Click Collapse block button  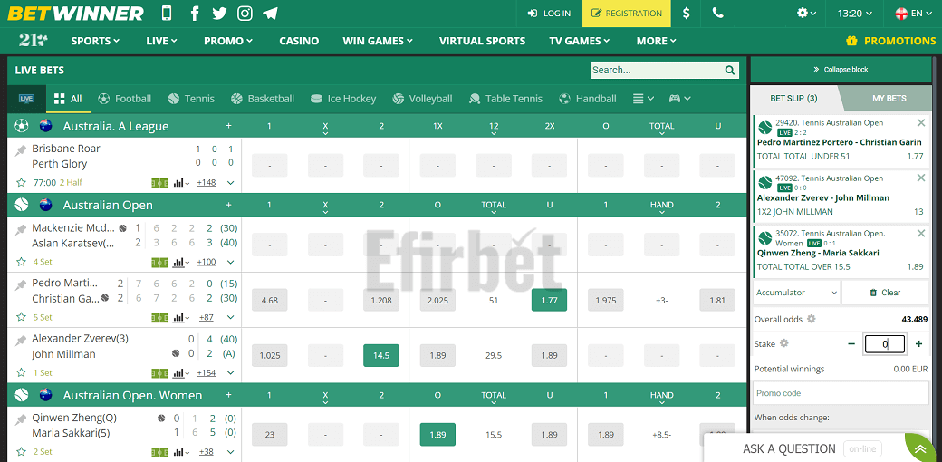840,70
